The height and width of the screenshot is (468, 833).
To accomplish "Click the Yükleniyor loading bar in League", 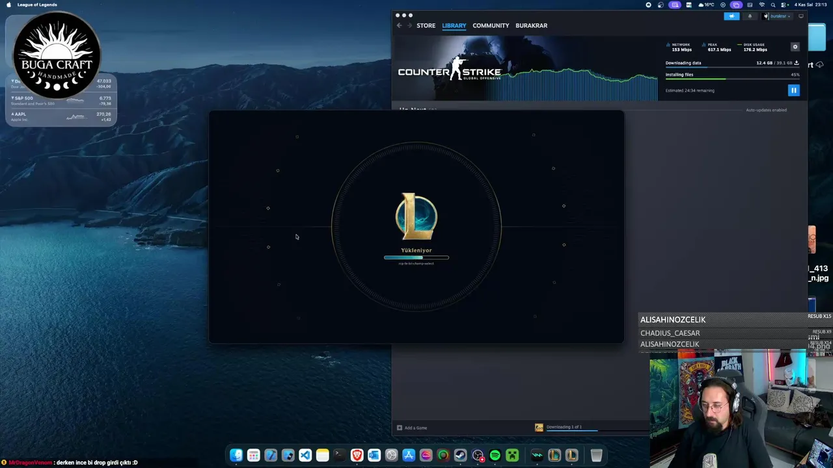I will [x=416, y=257].
